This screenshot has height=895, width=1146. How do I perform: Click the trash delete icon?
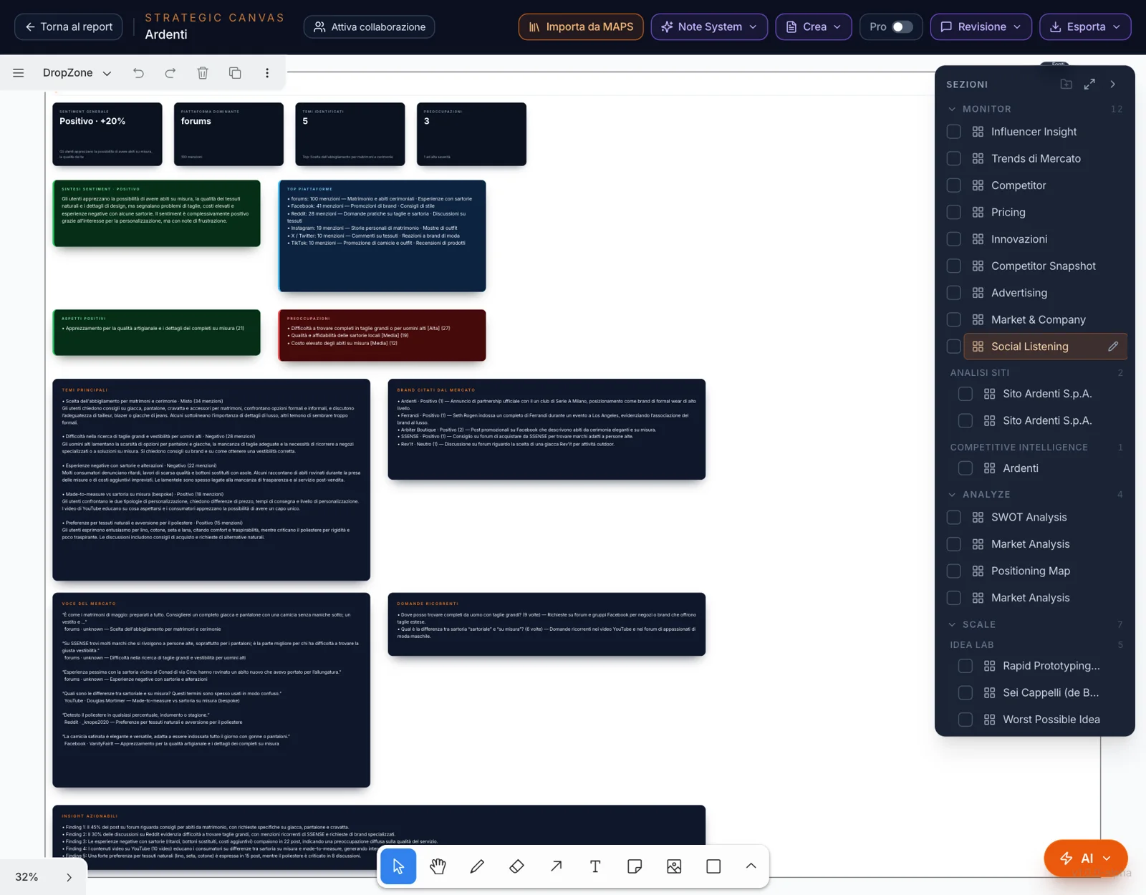tap(203, 73)
